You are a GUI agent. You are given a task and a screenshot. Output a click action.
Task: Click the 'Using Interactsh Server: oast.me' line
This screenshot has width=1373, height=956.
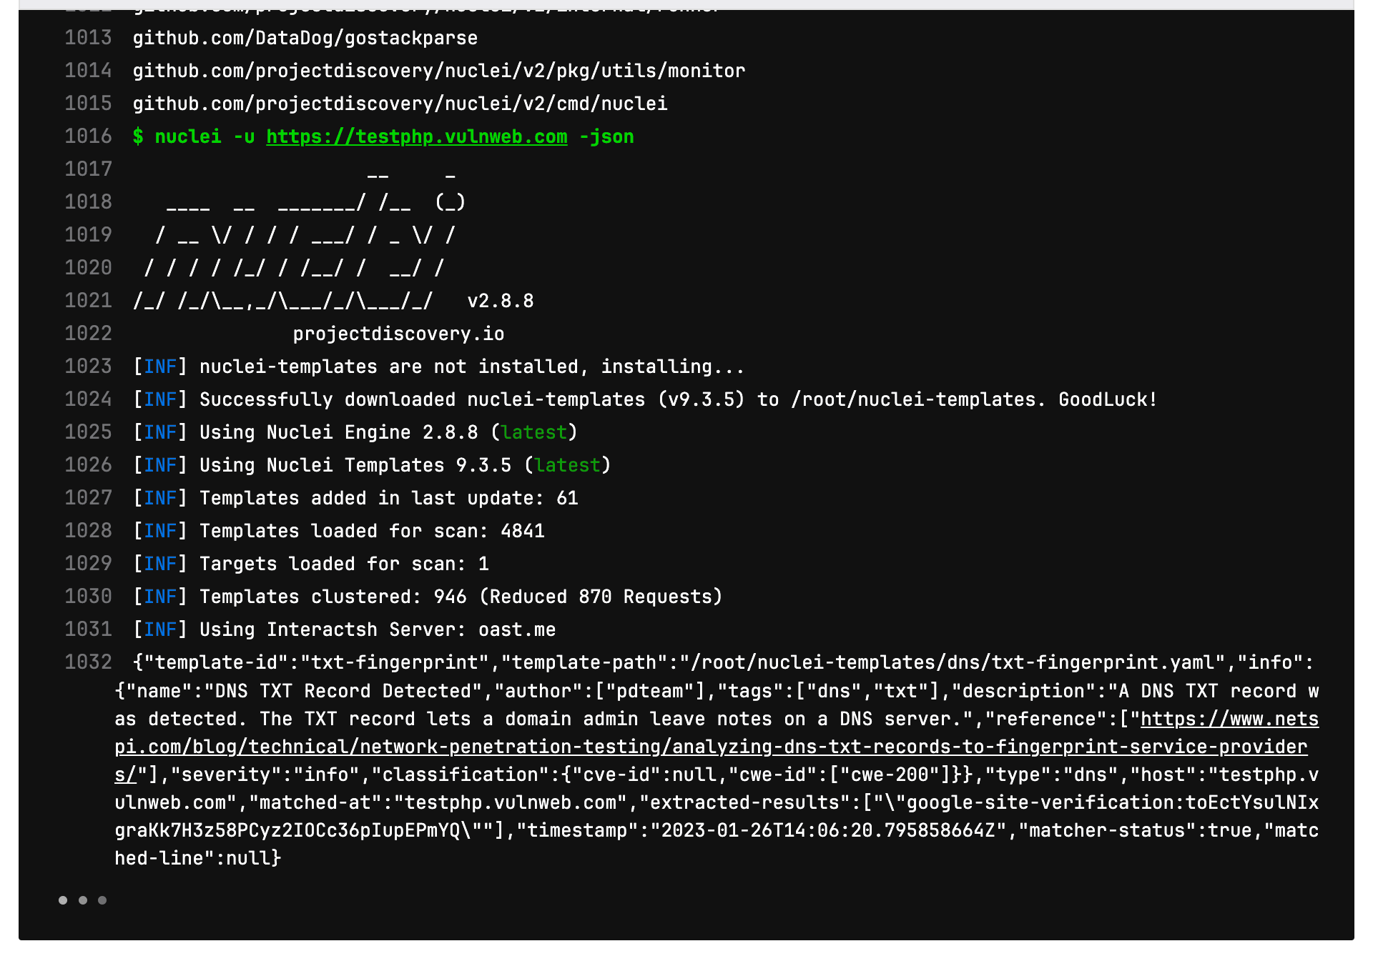[x=377, y=629]
